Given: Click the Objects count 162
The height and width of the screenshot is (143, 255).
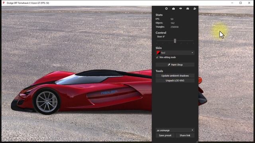Looking at the screenshot, I should [x=173, y=23].
